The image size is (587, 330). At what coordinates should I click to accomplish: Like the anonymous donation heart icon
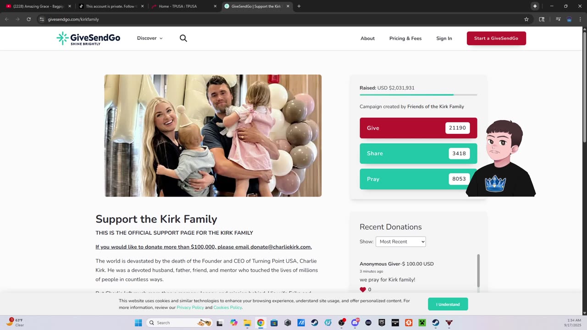click(363, 290)
